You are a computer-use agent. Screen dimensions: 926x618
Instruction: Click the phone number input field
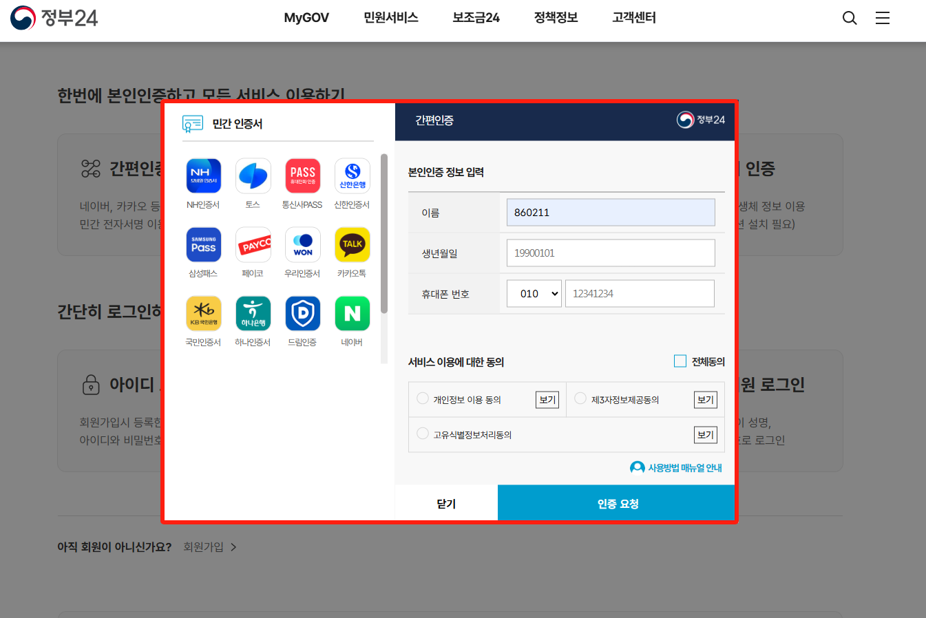tap(640, 293)
